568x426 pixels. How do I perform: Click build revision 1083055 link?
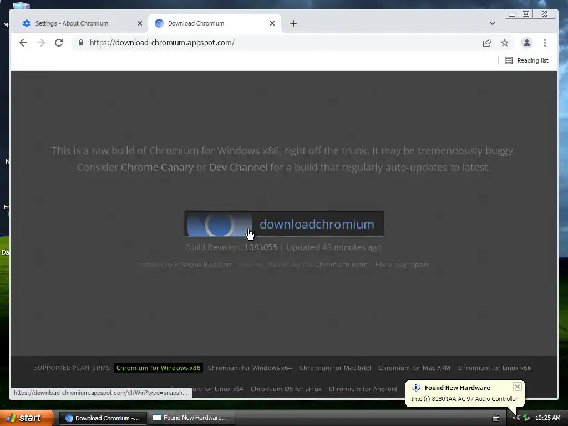click(261, 247)
